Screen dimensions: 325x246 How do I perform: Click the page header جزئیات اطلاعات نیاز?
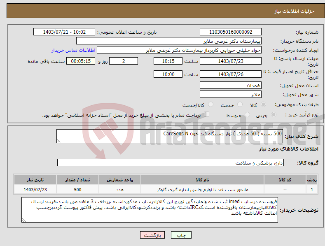tap(295, 11)
